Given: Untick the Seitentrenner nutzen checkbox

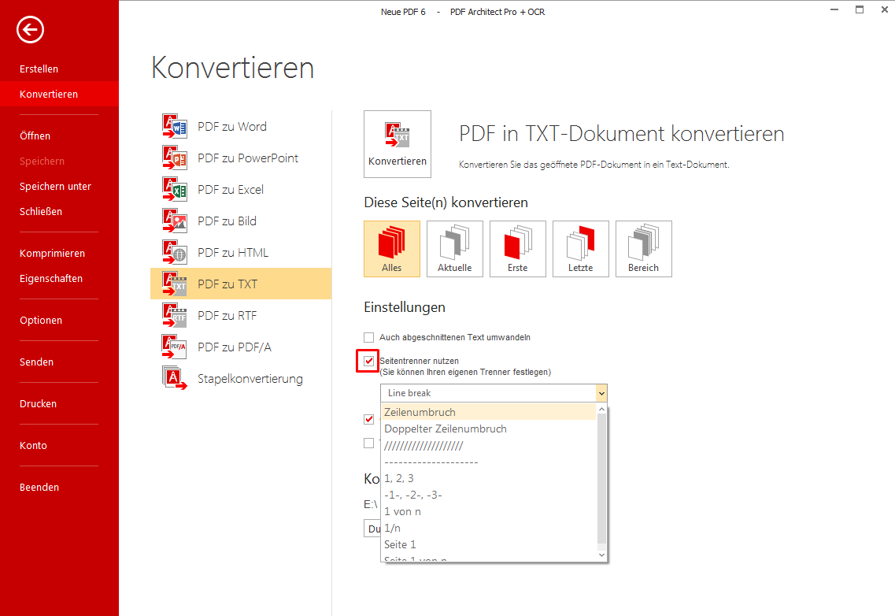Looking at the screenshot, I should 368,361.
